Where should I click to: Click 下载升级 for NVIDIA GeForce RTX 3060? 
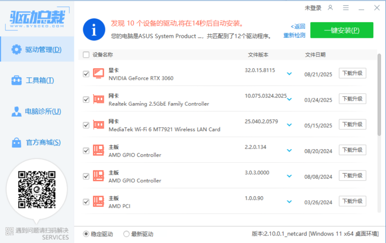[x=352, y=73]
